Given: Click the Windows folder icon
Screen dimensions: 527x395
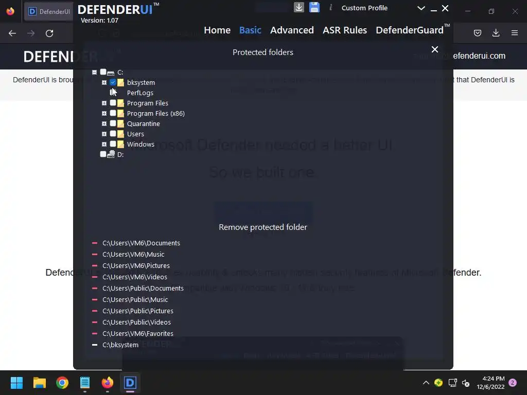Looking at the screenshot, I should pyautogui.click(x=120, y=144).
